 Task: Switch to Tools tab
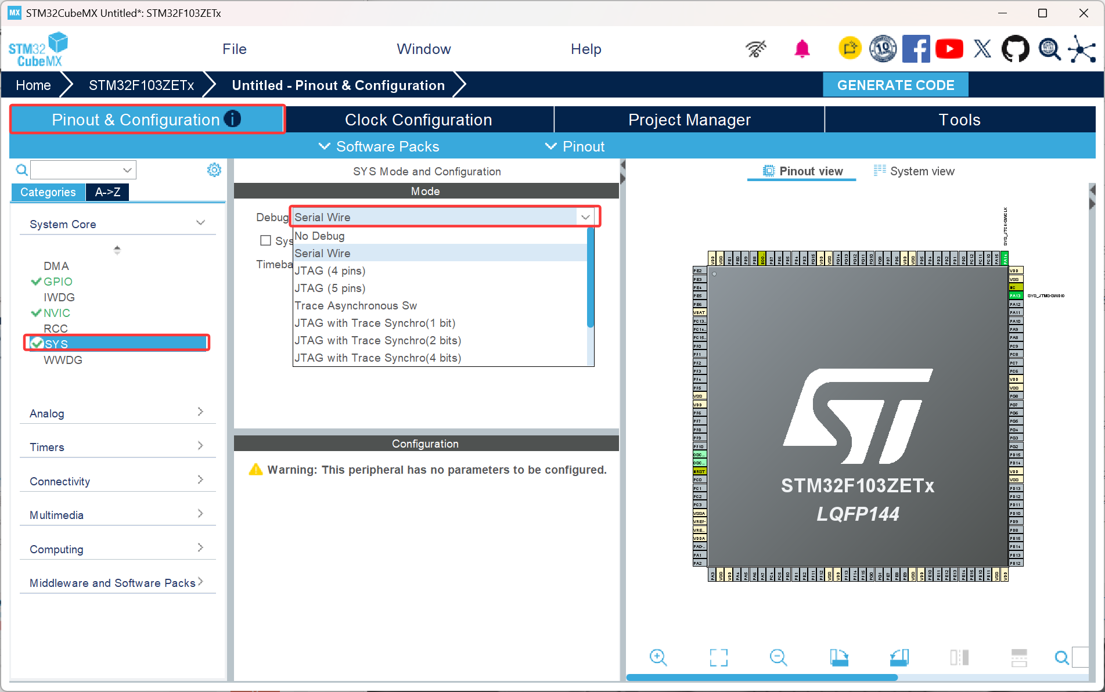point(960,120)
